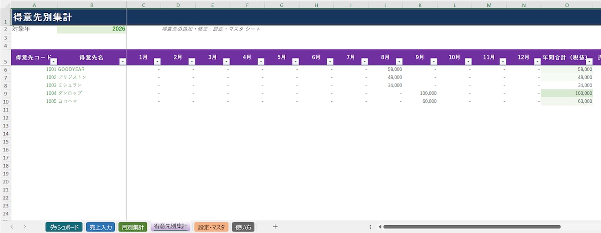The height and width of the screenshot is (233, 601).
Task: Open filter dropdown for 得意先コード column
Action: pos(54,61)
